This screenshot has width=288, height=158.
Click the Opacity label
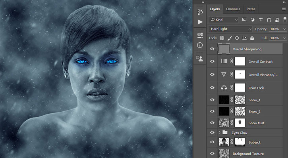coord(261,29)
